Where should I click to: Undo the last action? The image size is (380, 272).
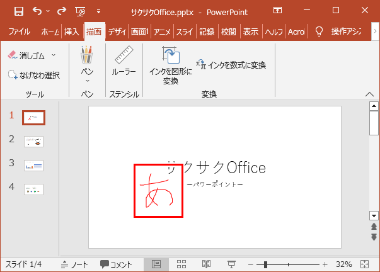(x=37, y=11)
